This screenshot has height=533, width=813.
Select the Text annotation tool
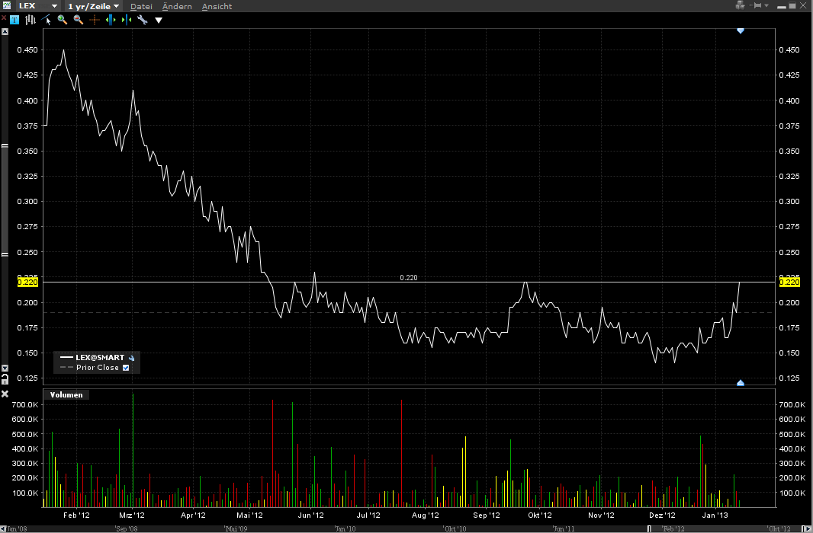[14, 19]
